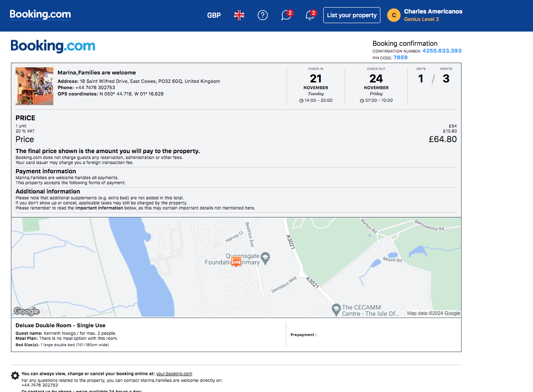Image resolution: width=533 pixels, height=392 pixels.
Task: Open notifications bell icon
Action: click(x=310, y=15)
